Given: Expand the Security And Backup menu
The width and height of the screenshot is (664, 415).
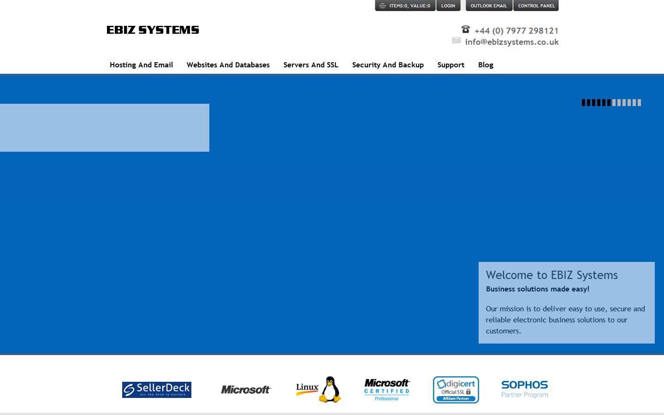Looking at the screenshot, I should point(388,65).
